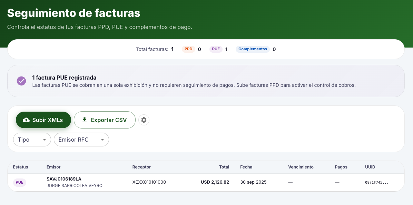Click the Exportar CSV button
413x205 pixels.
(105, 120)
